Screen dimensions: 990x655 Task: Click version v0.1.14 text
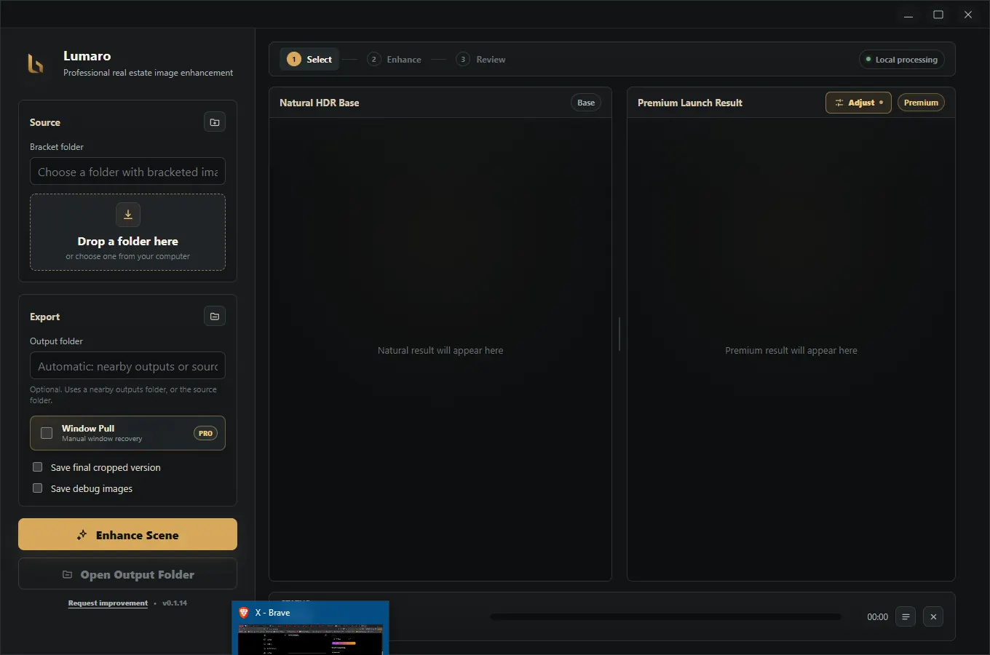[x=175, y=603]
